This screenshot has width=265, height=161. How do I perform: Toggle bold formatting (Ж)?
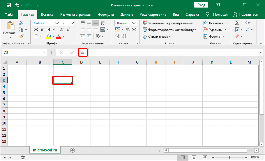[36, 30]
